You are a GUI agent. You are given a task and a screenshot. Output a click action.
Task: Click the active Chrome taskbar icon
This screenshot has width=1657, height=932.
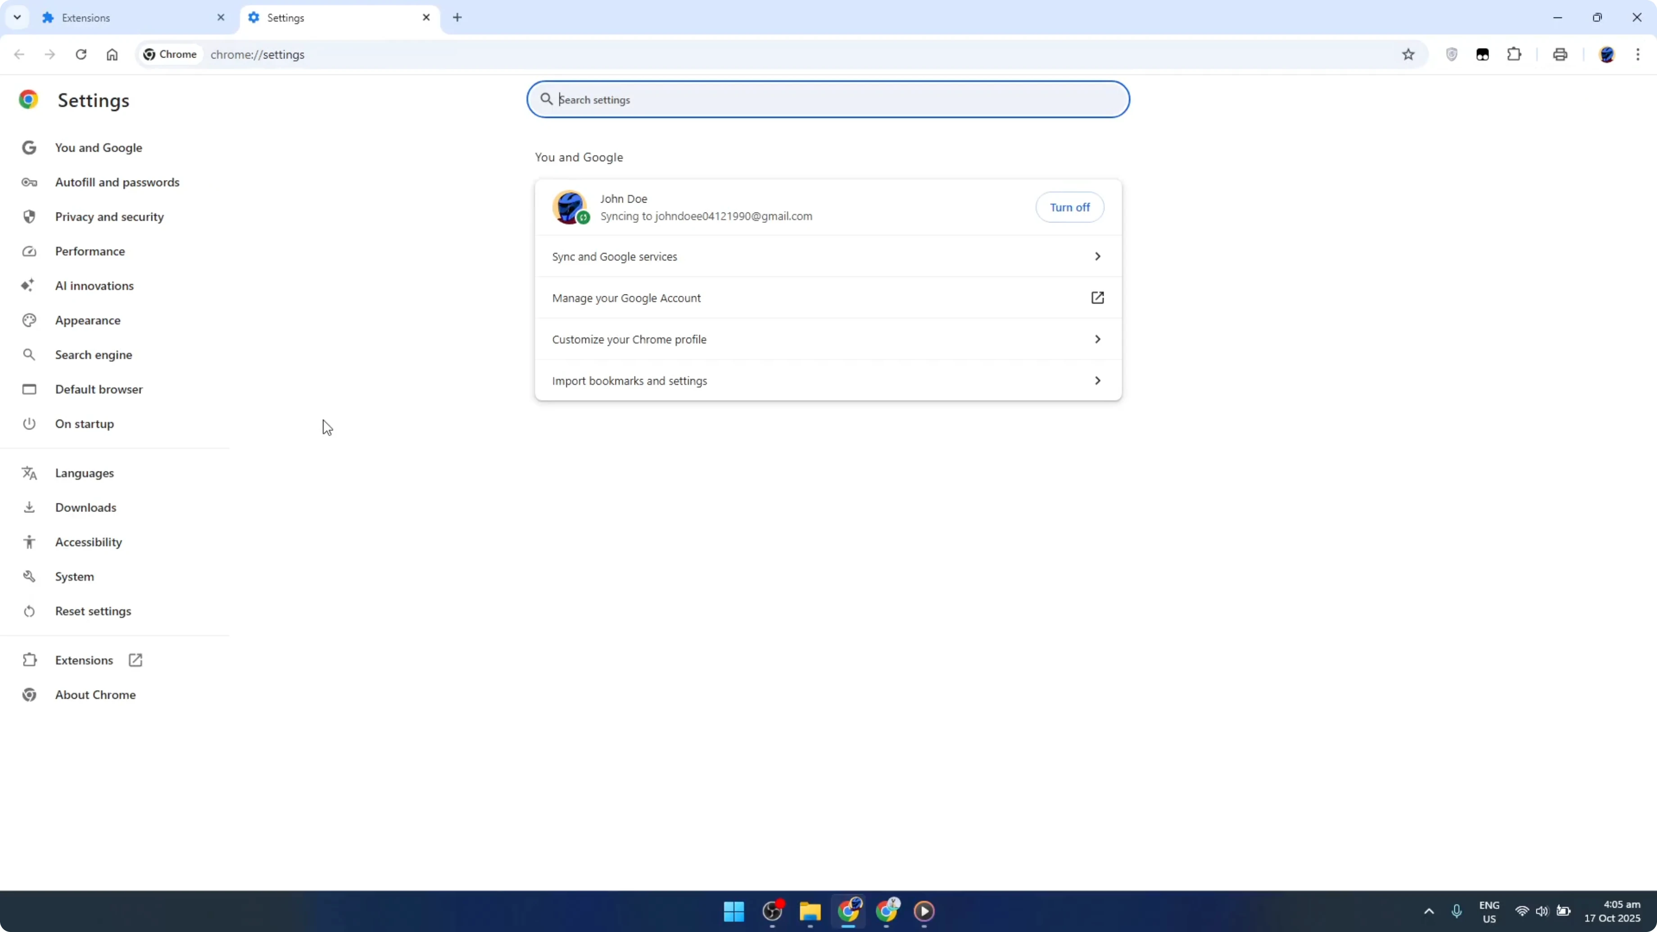(x=848, y=911)
